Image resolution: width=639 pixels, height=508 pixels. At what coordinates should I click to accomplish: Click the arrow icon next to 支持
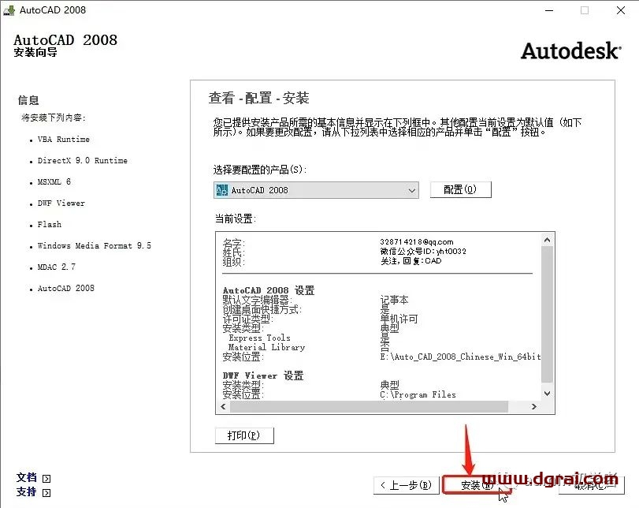click(46, 492)
